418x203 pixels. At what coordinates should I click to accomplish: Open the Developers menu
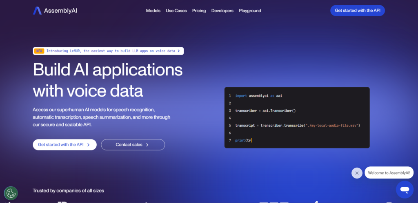pos(222,11)
